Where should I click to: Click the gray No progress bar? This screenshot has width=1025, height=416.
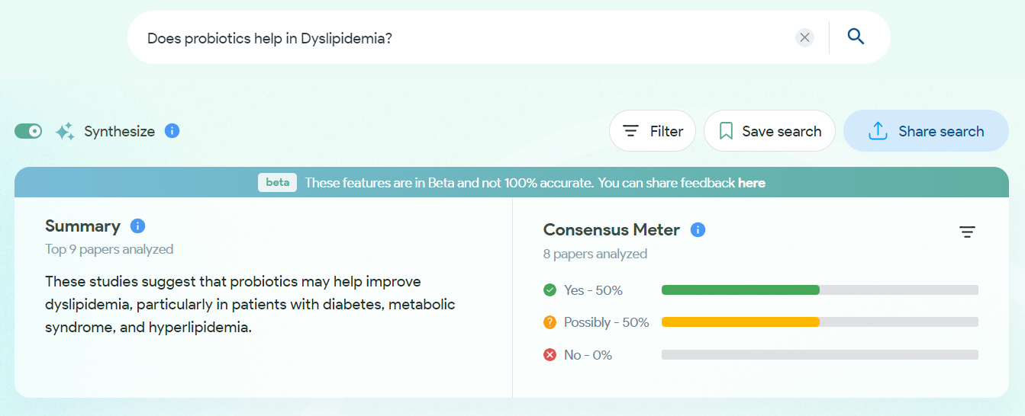coord(820,355)
